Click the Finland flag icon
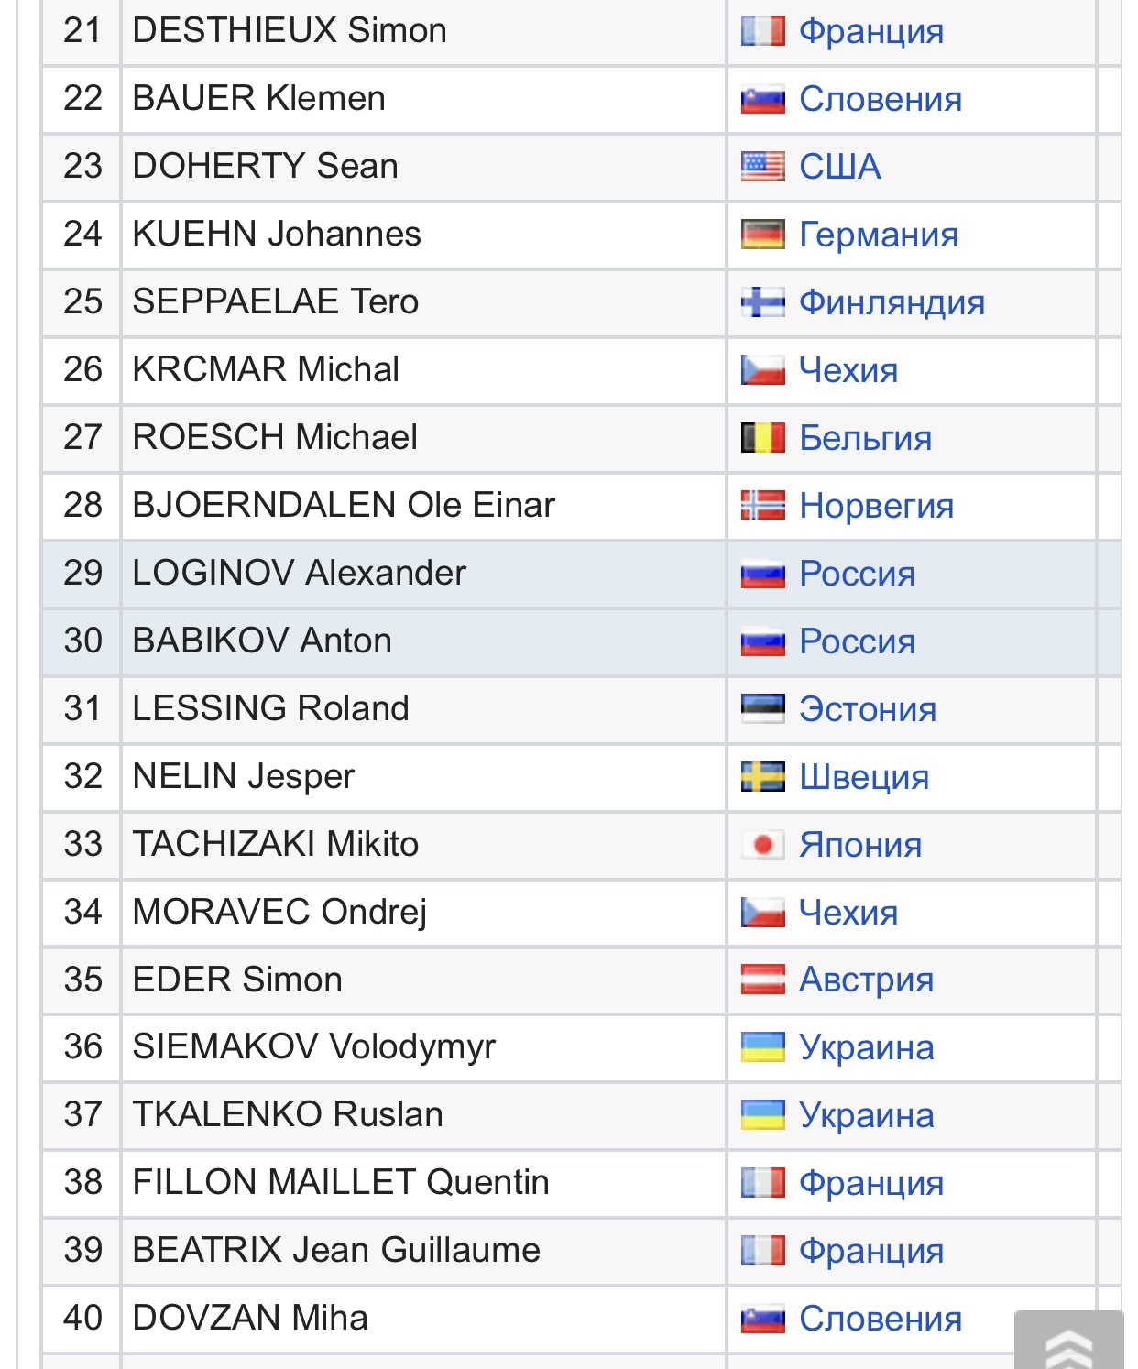Image resolution: width=1138 pixels, height=1369 pixels. [x=762, y=301]
